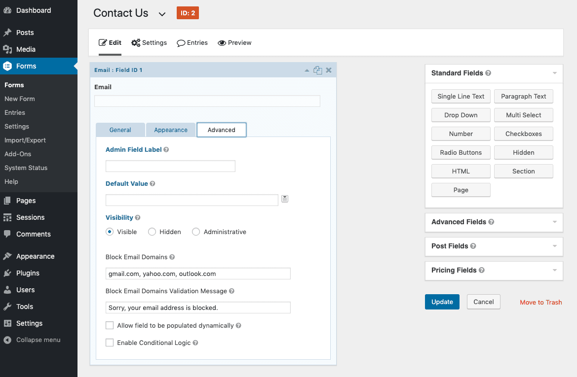Click the Forms icon in sidebar
Image resolution: width=577 pixels, height=377 pixels.
point(7,66)
